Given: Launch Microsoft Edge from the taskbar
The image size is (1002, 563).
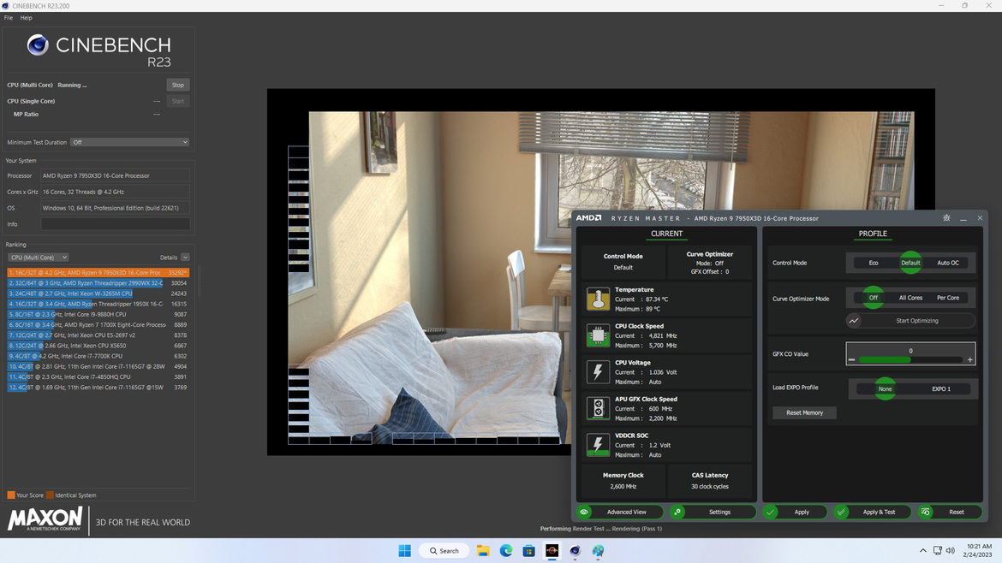Looking at the screenshot, I should coord(506,551).
